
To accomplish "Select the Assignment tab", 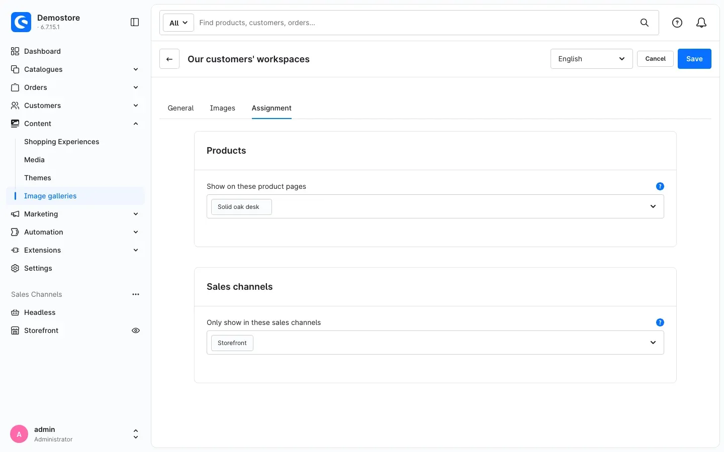I will click(271, 108).
